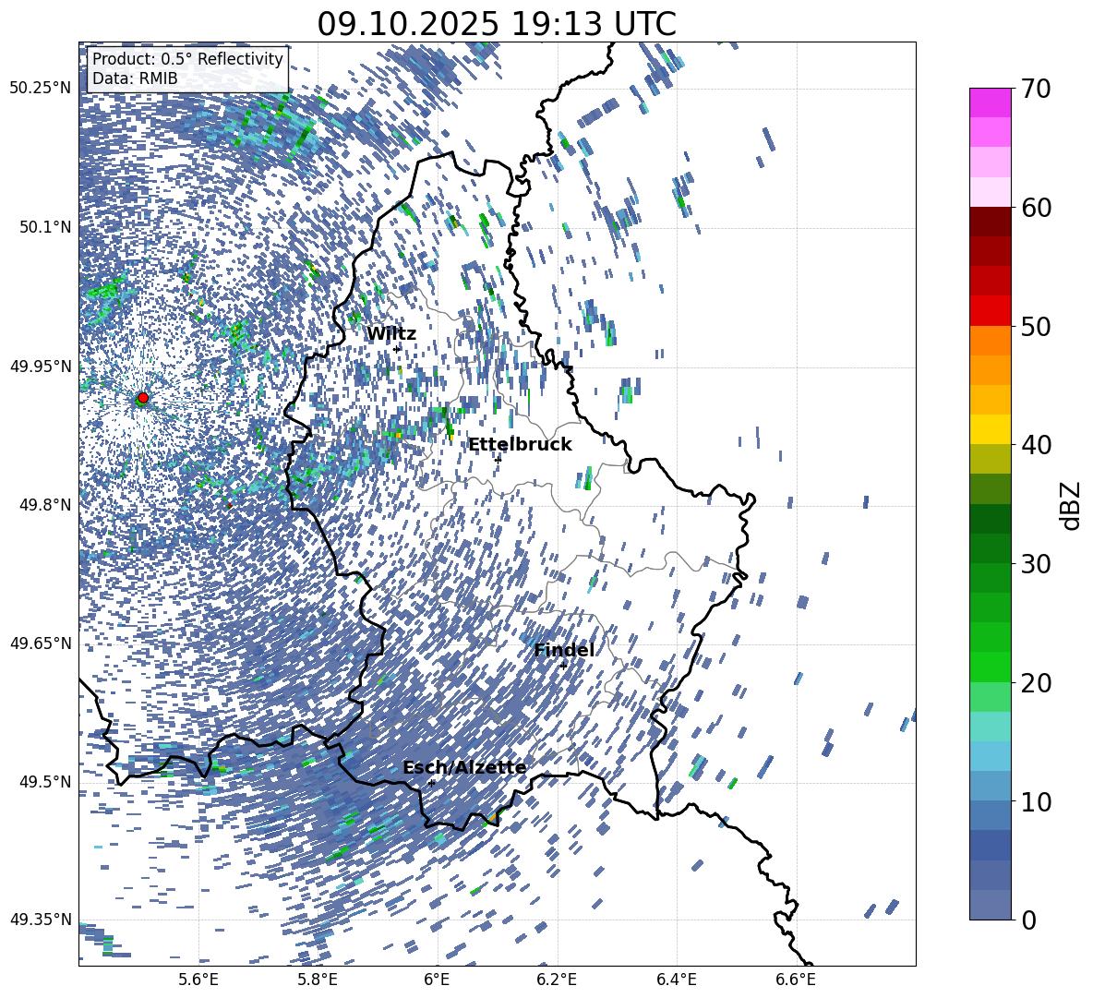
Task: Click the red radar location marker
Action: click(143, 397)
